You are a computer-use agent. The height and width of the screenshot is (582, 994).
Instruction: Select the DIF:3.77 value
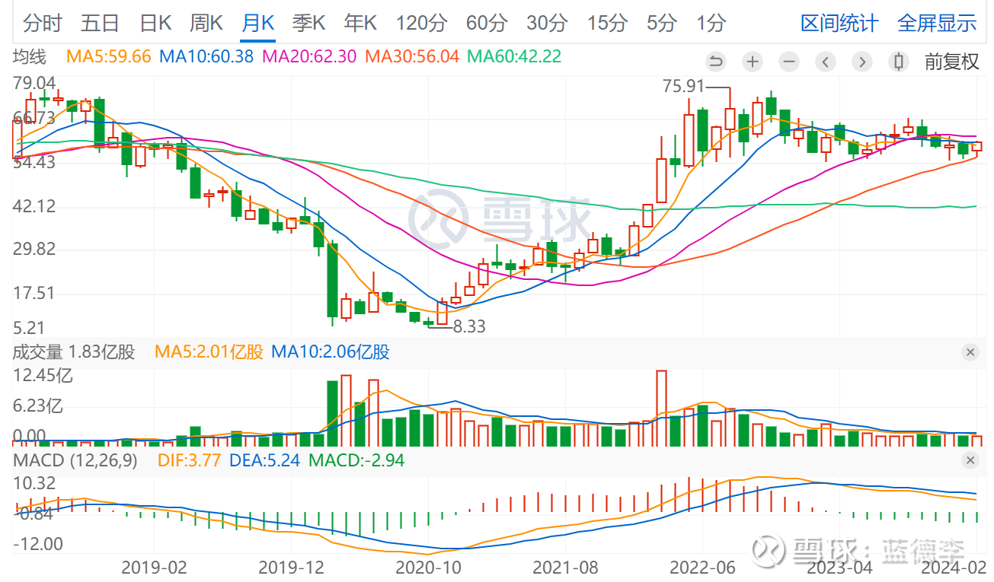[190, 460]
